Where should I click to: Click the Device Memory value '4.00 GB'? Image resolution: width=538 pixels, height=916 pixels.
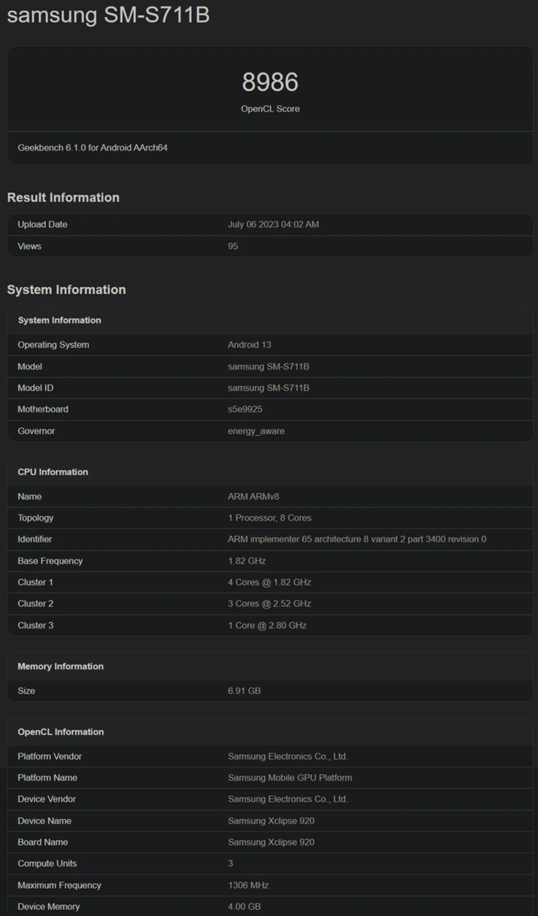coord(244,907)
